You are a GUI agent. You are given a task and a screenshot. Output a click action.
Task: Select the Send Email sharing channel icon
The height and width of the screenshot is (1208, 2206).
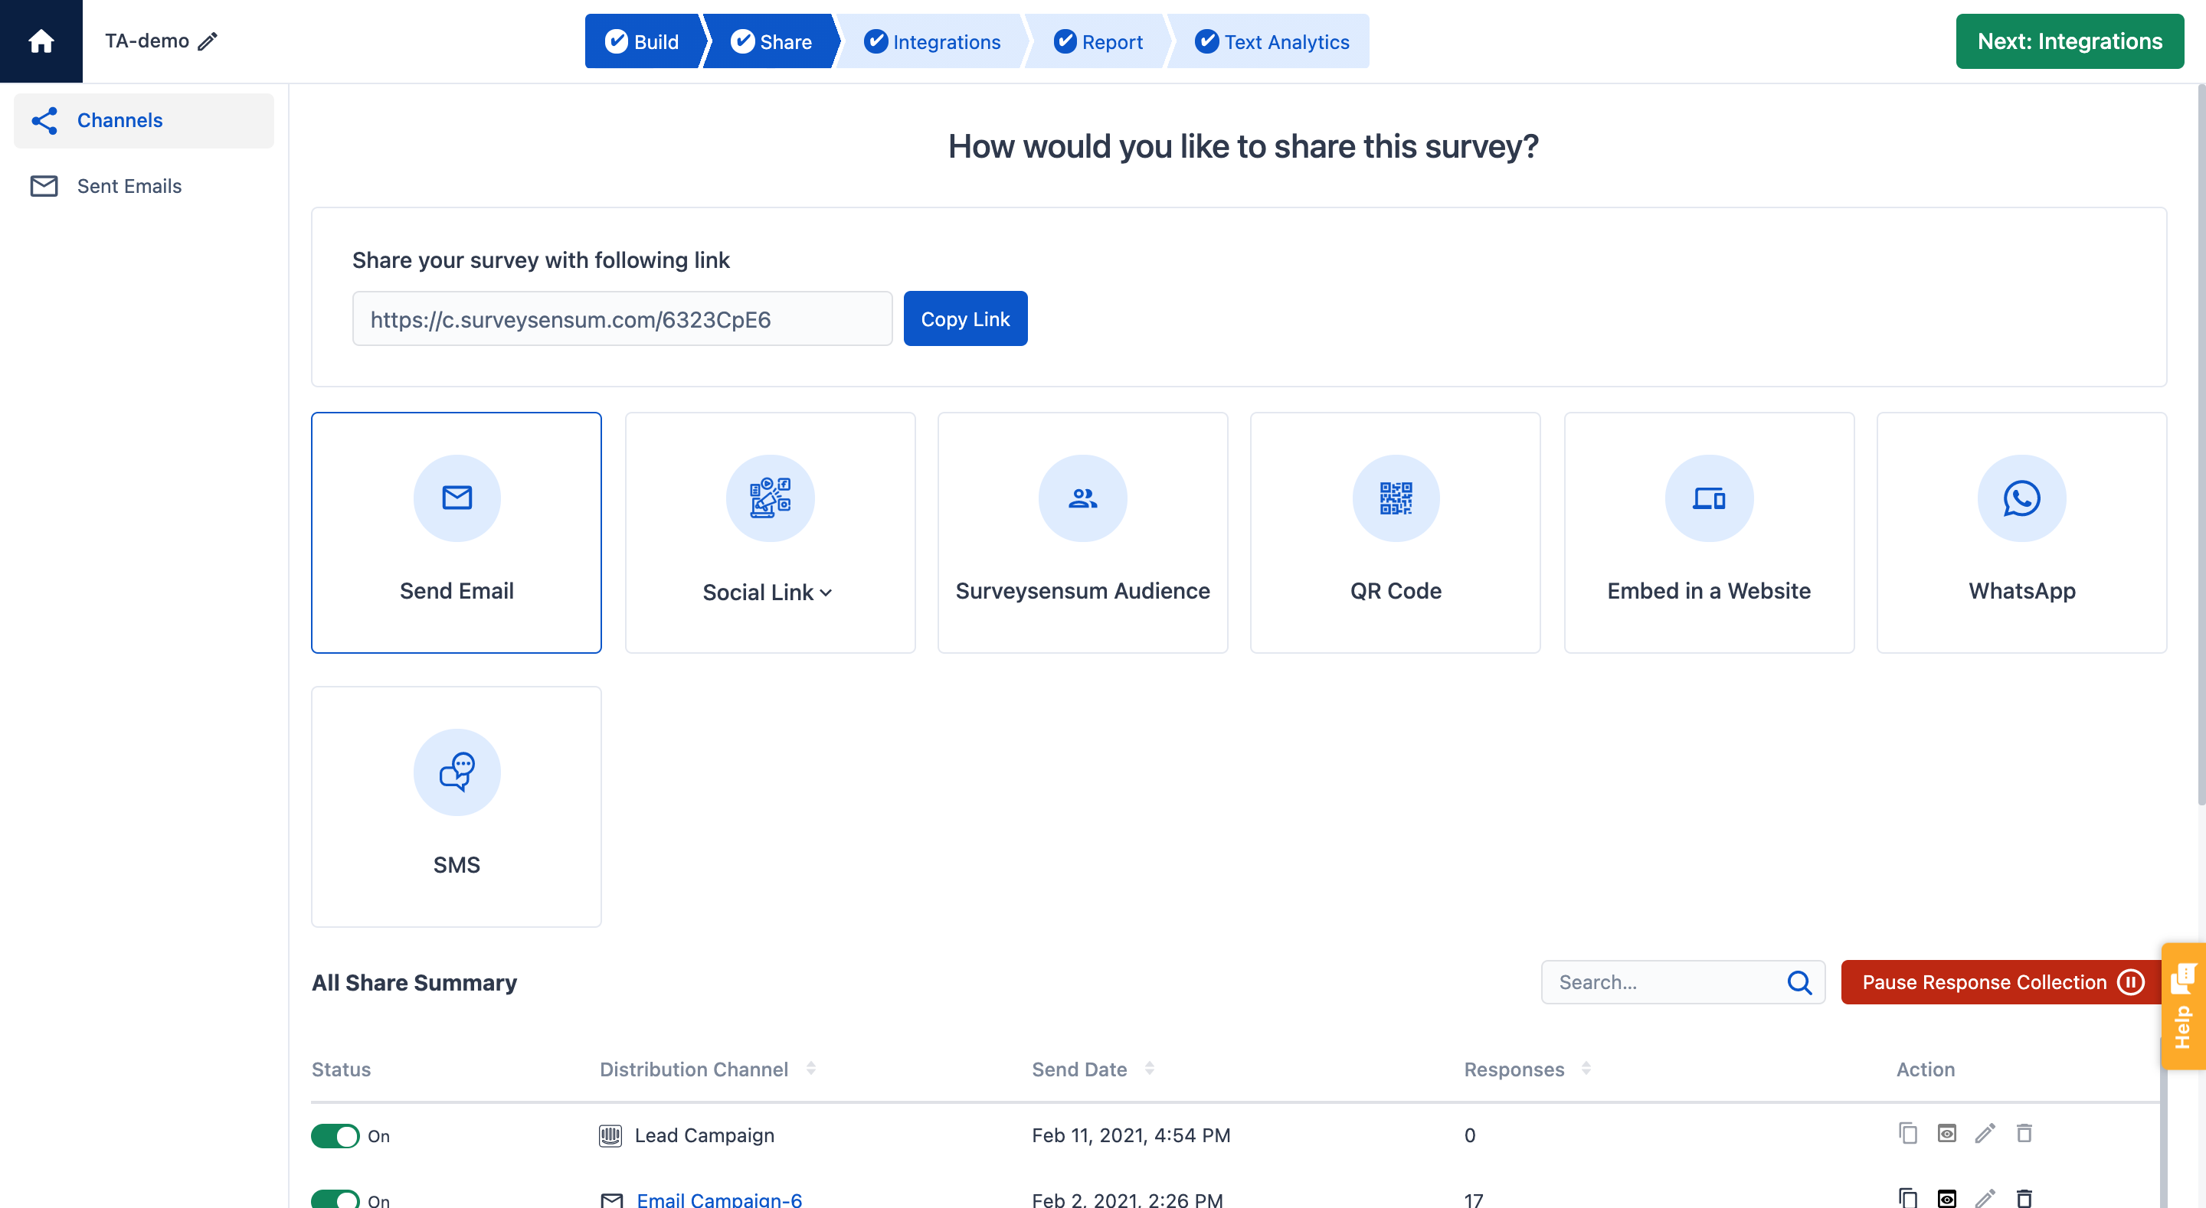pos(456,498)
